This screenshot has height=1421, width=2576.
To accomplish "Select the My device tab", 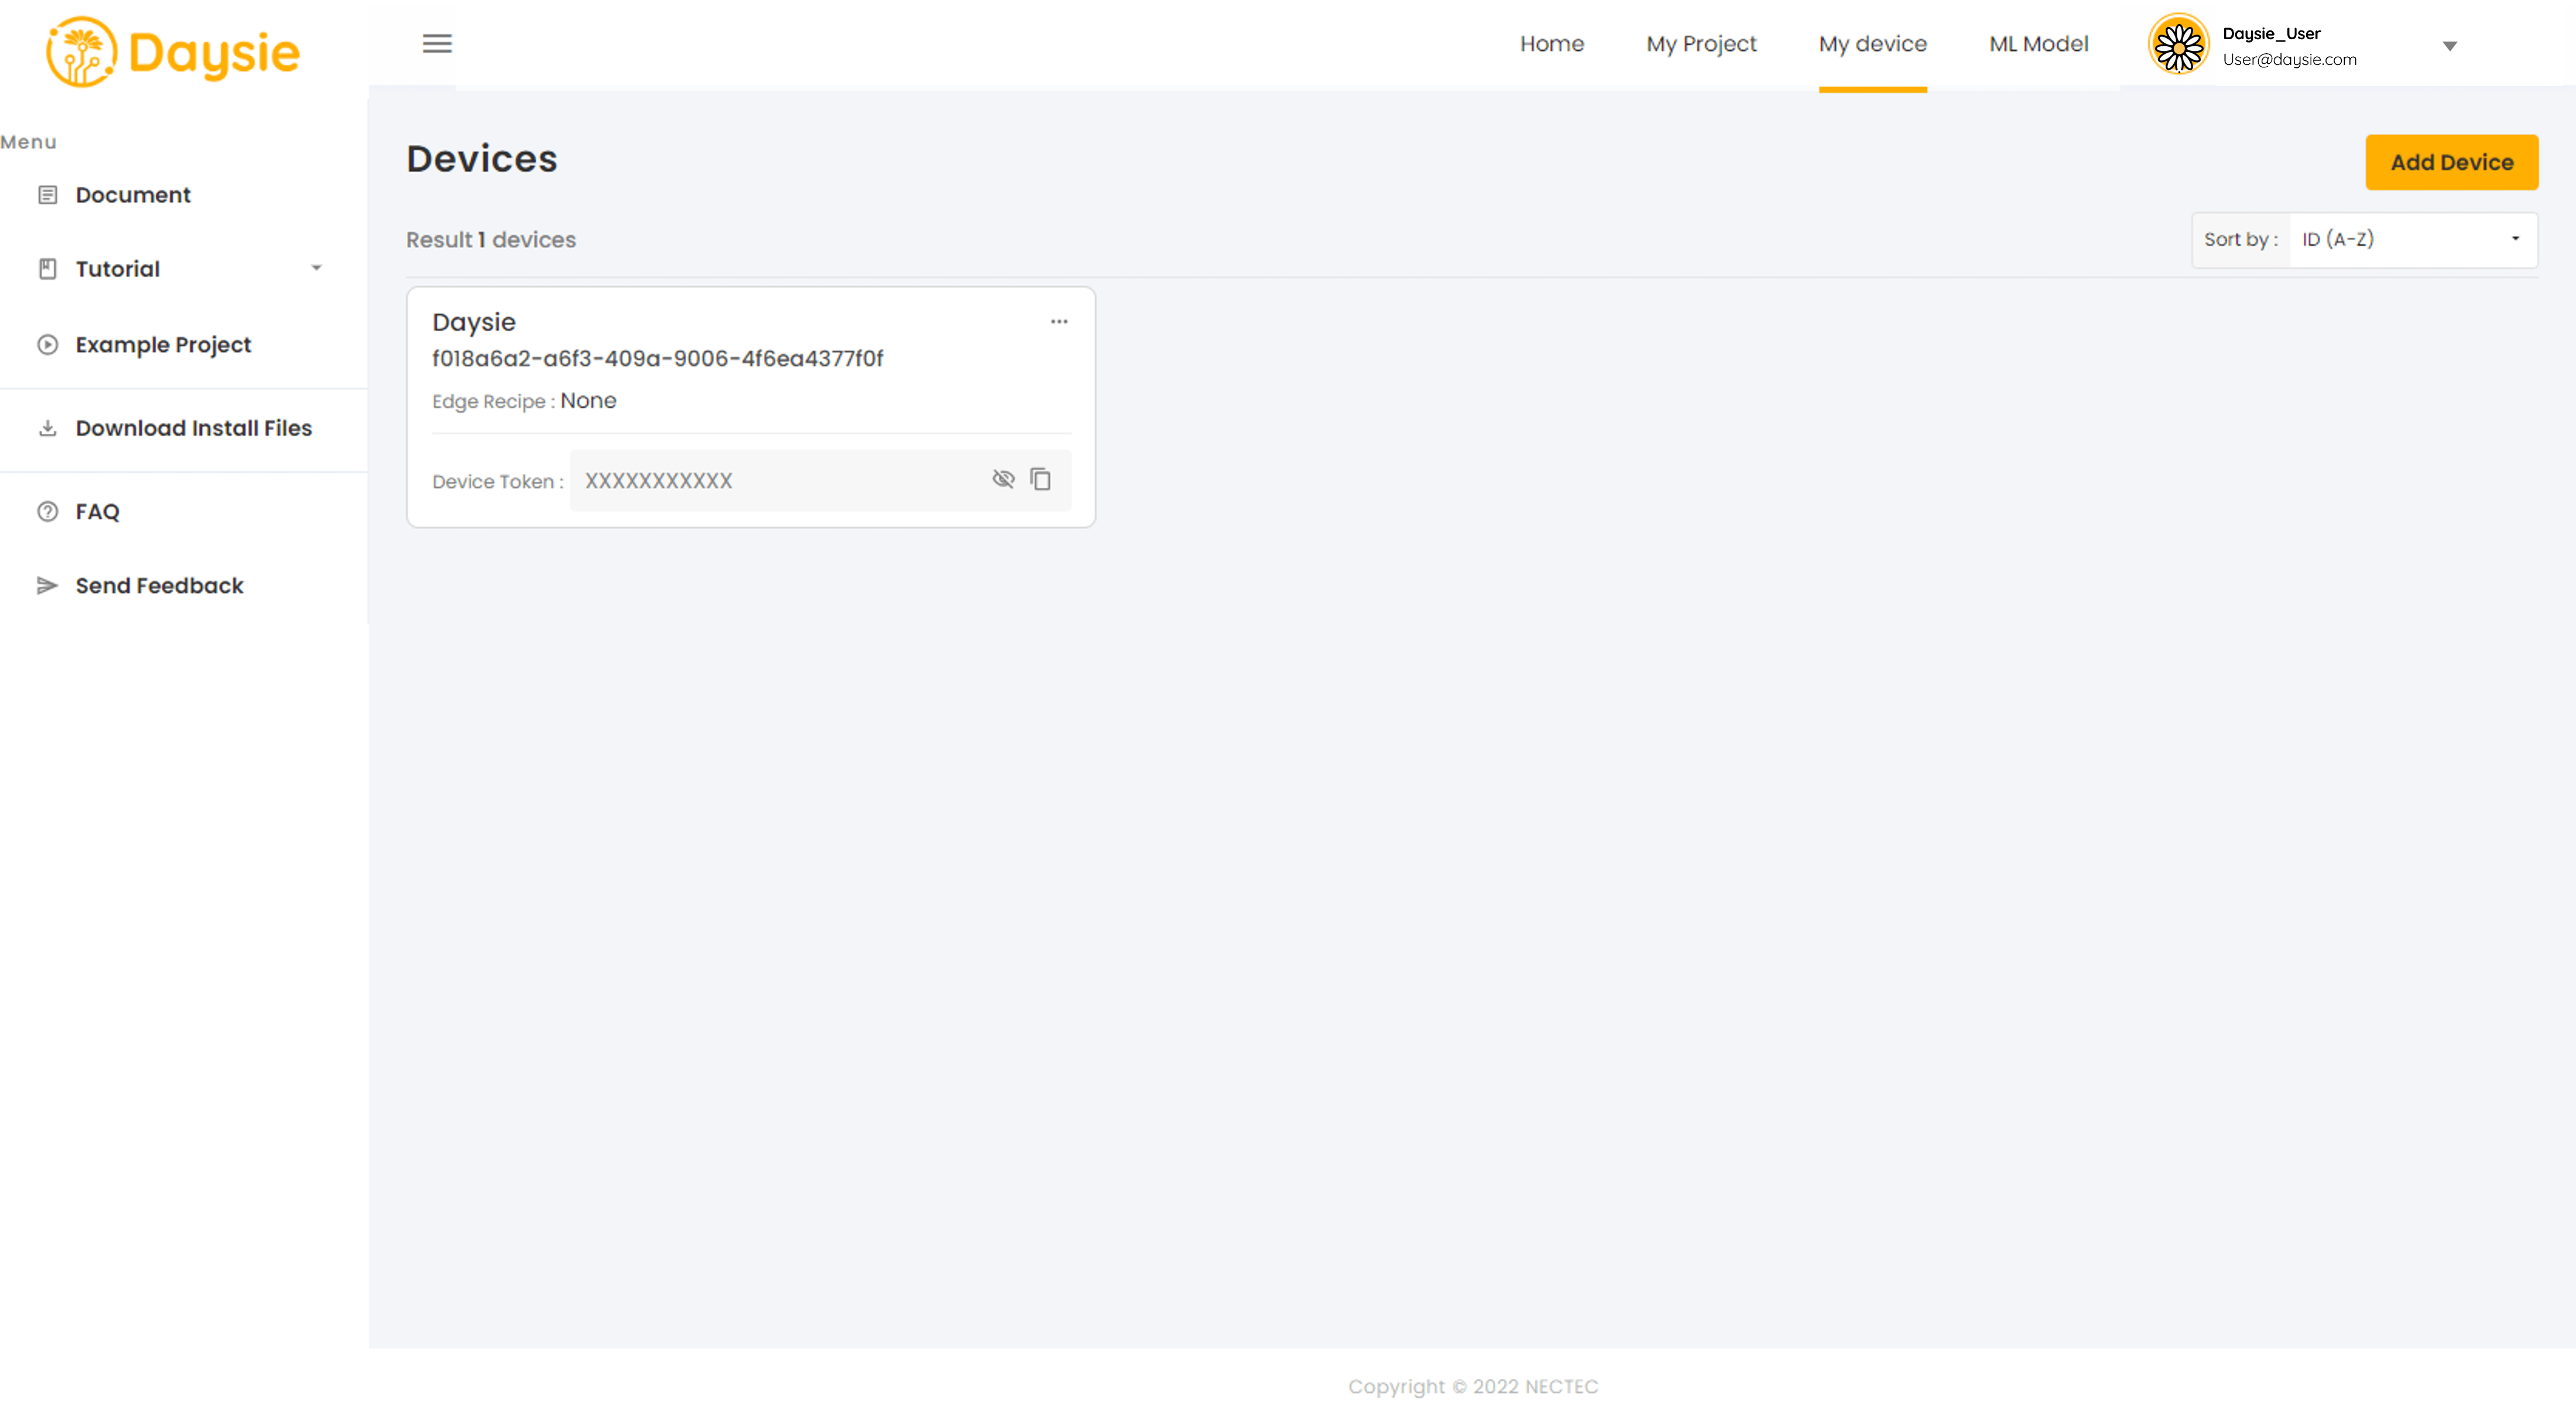I will point(1872,44).
